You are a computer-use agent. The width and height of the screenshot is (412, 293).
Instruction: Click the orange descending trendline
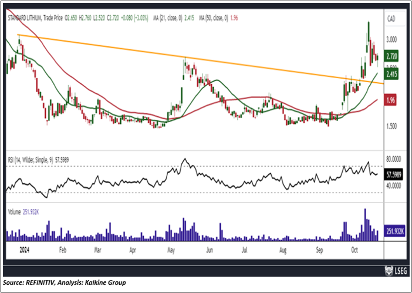(200, 59)
